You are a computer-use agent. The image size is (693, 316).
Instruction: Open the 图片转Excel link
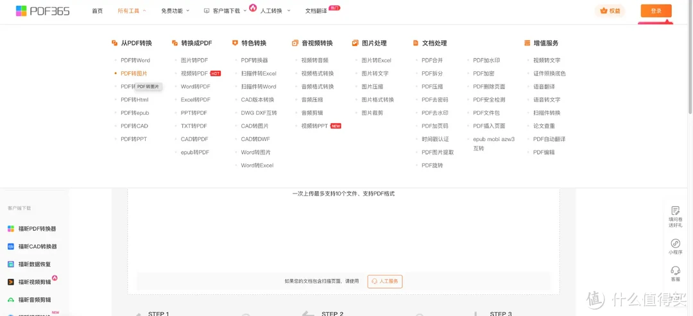(376, 60)
